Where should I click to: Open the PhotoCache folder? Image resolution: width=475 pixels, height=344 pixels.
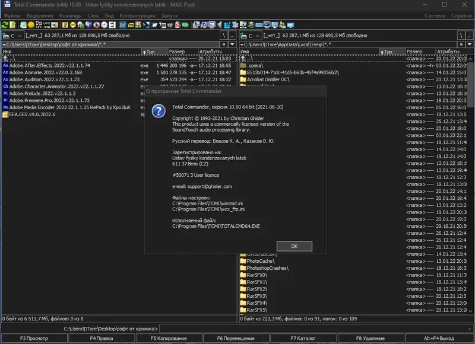point(261,260)
